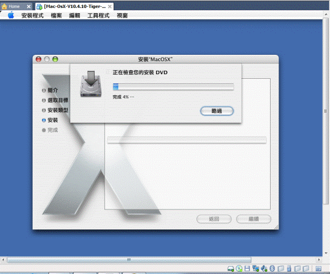Click the USB device status icon

pyautogui.click(x=289, y=268)
